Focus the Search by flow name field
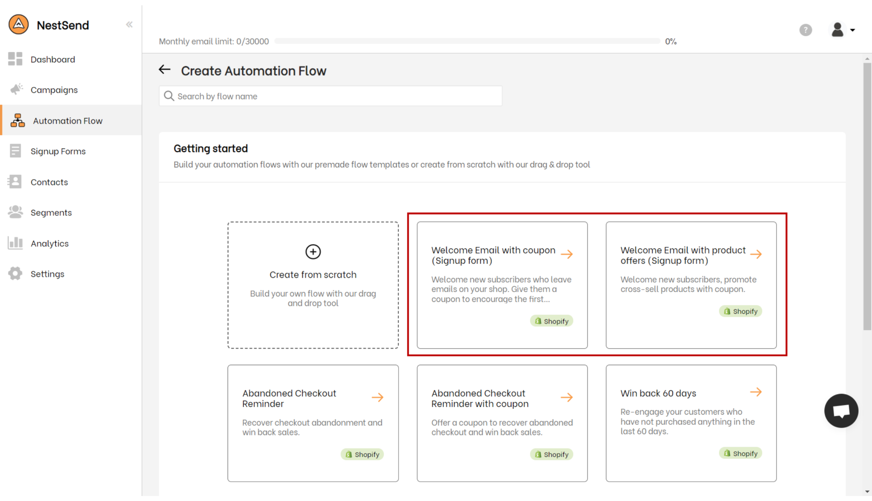 (x=330, y=96)
